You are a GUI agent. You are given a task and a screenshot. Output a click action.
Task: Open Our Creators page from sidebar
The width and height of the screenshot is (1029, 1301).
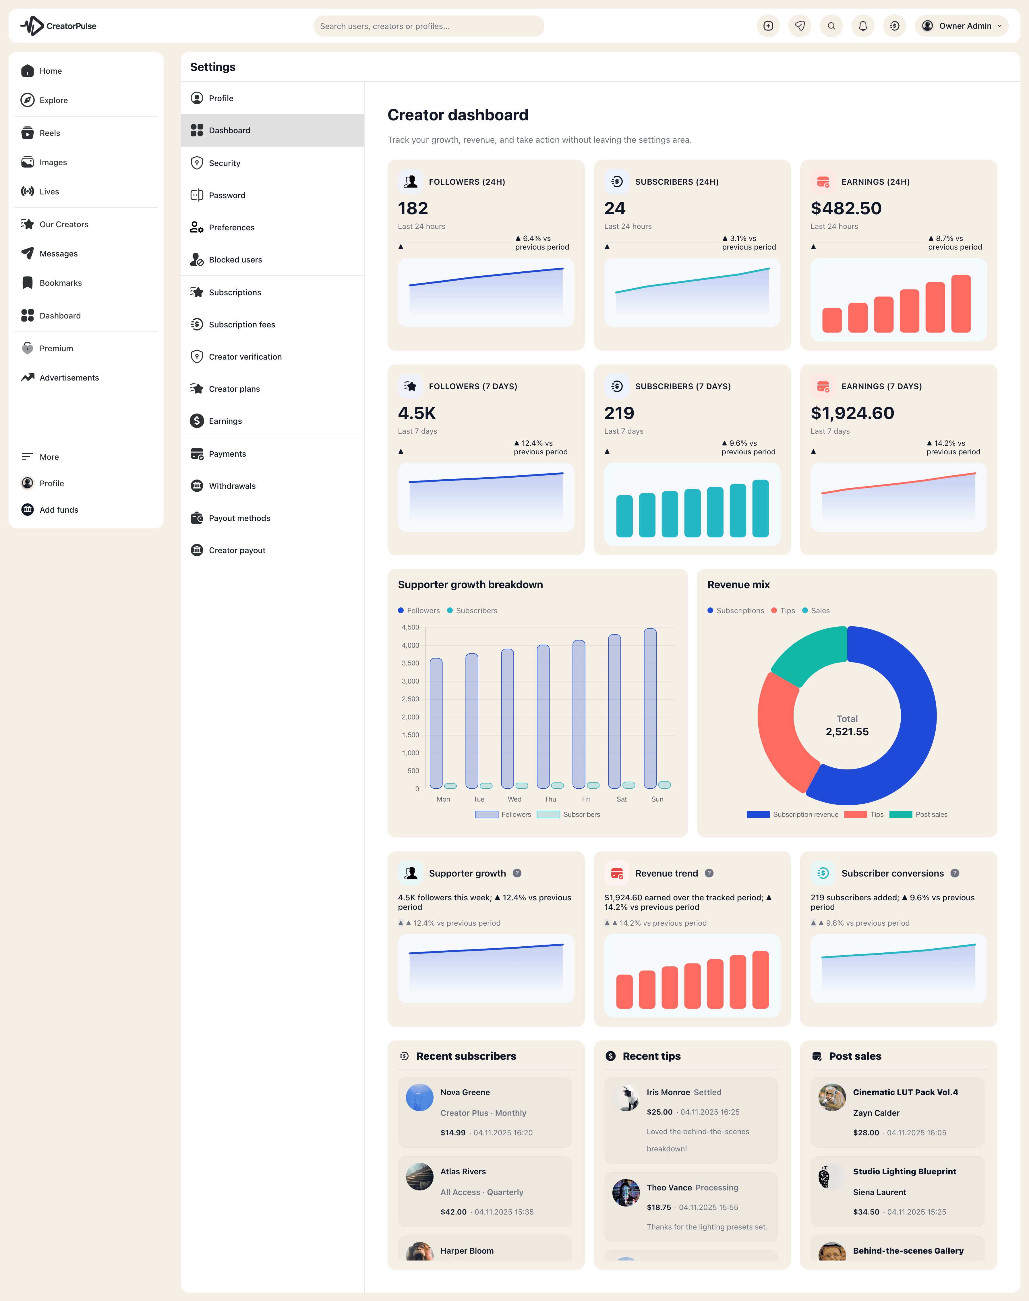click(x=63, y=224)
